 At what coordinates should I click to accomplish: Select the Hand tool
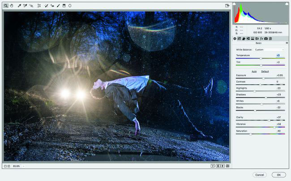(12, 6)
